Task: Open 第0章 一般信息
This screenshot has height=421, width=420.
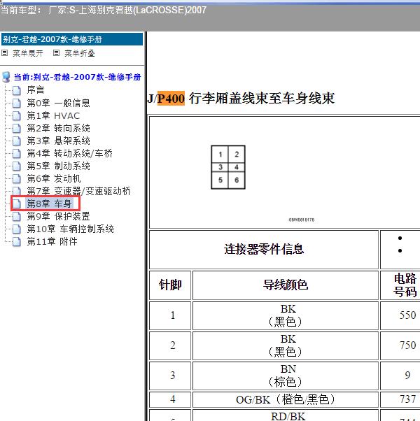Action: (x=58, y=103)
